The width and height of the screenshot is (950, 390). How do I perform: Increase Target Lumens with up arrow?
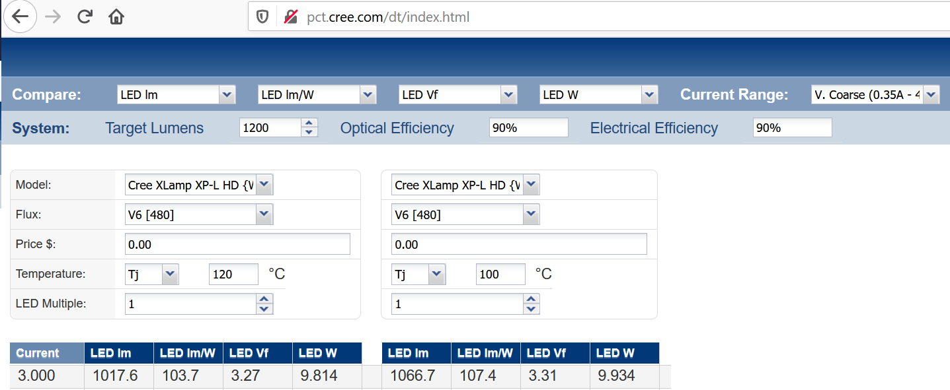(309, 123)
